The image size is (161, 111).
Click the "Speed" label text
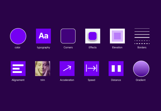click(91, 80)
